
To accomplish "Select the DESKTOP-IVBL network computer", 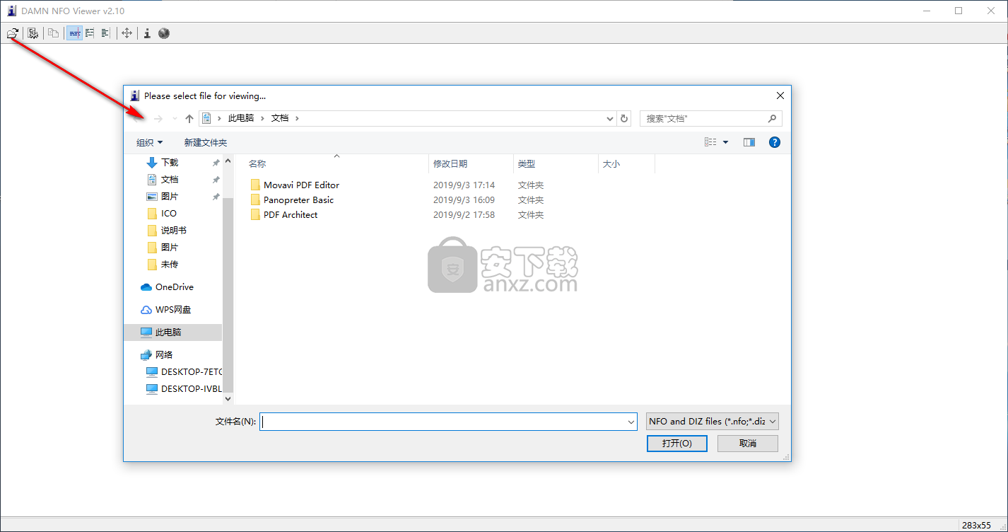I will [x=192, y=388].
